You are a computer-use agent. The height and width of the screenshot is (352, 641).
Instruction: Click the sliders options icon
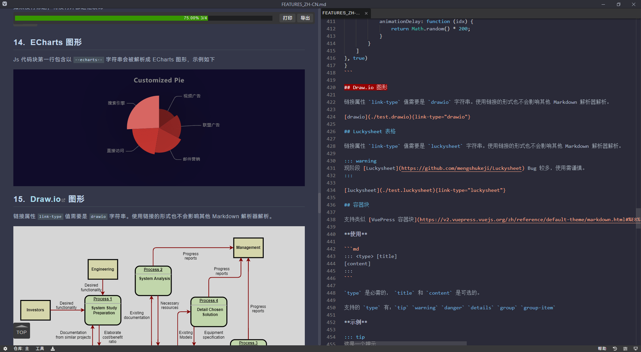[625, 349]
